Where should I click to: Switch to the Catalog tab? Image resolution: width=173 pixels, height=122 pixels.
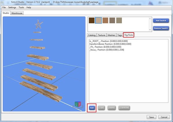point(92,35)
